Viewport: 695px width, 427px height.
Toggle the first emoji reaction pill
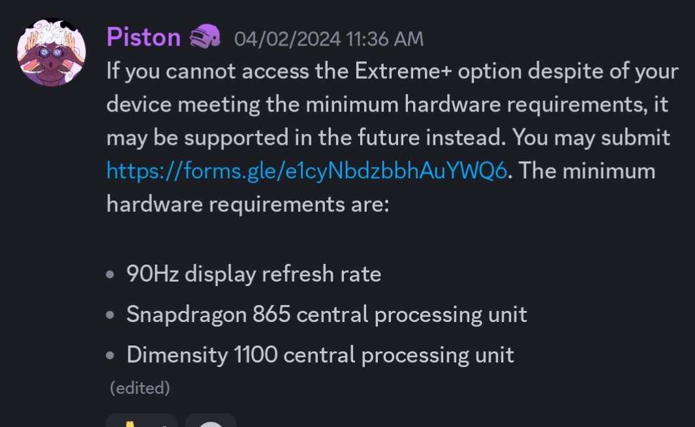pyautogui.click(x=142, y=422)
